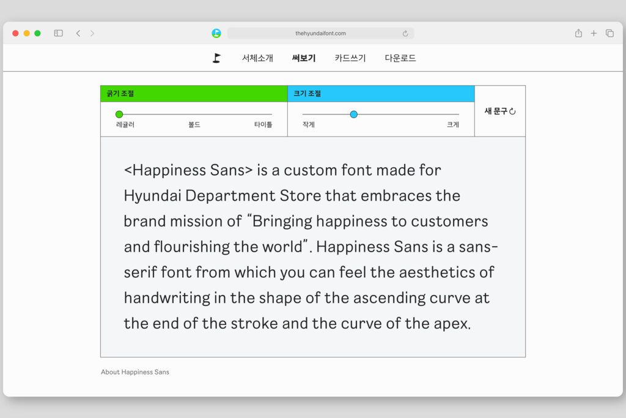This screenshot has height=418, width=626.
Task: Click the site favicon left of address bar
Action: coord(216,33)
